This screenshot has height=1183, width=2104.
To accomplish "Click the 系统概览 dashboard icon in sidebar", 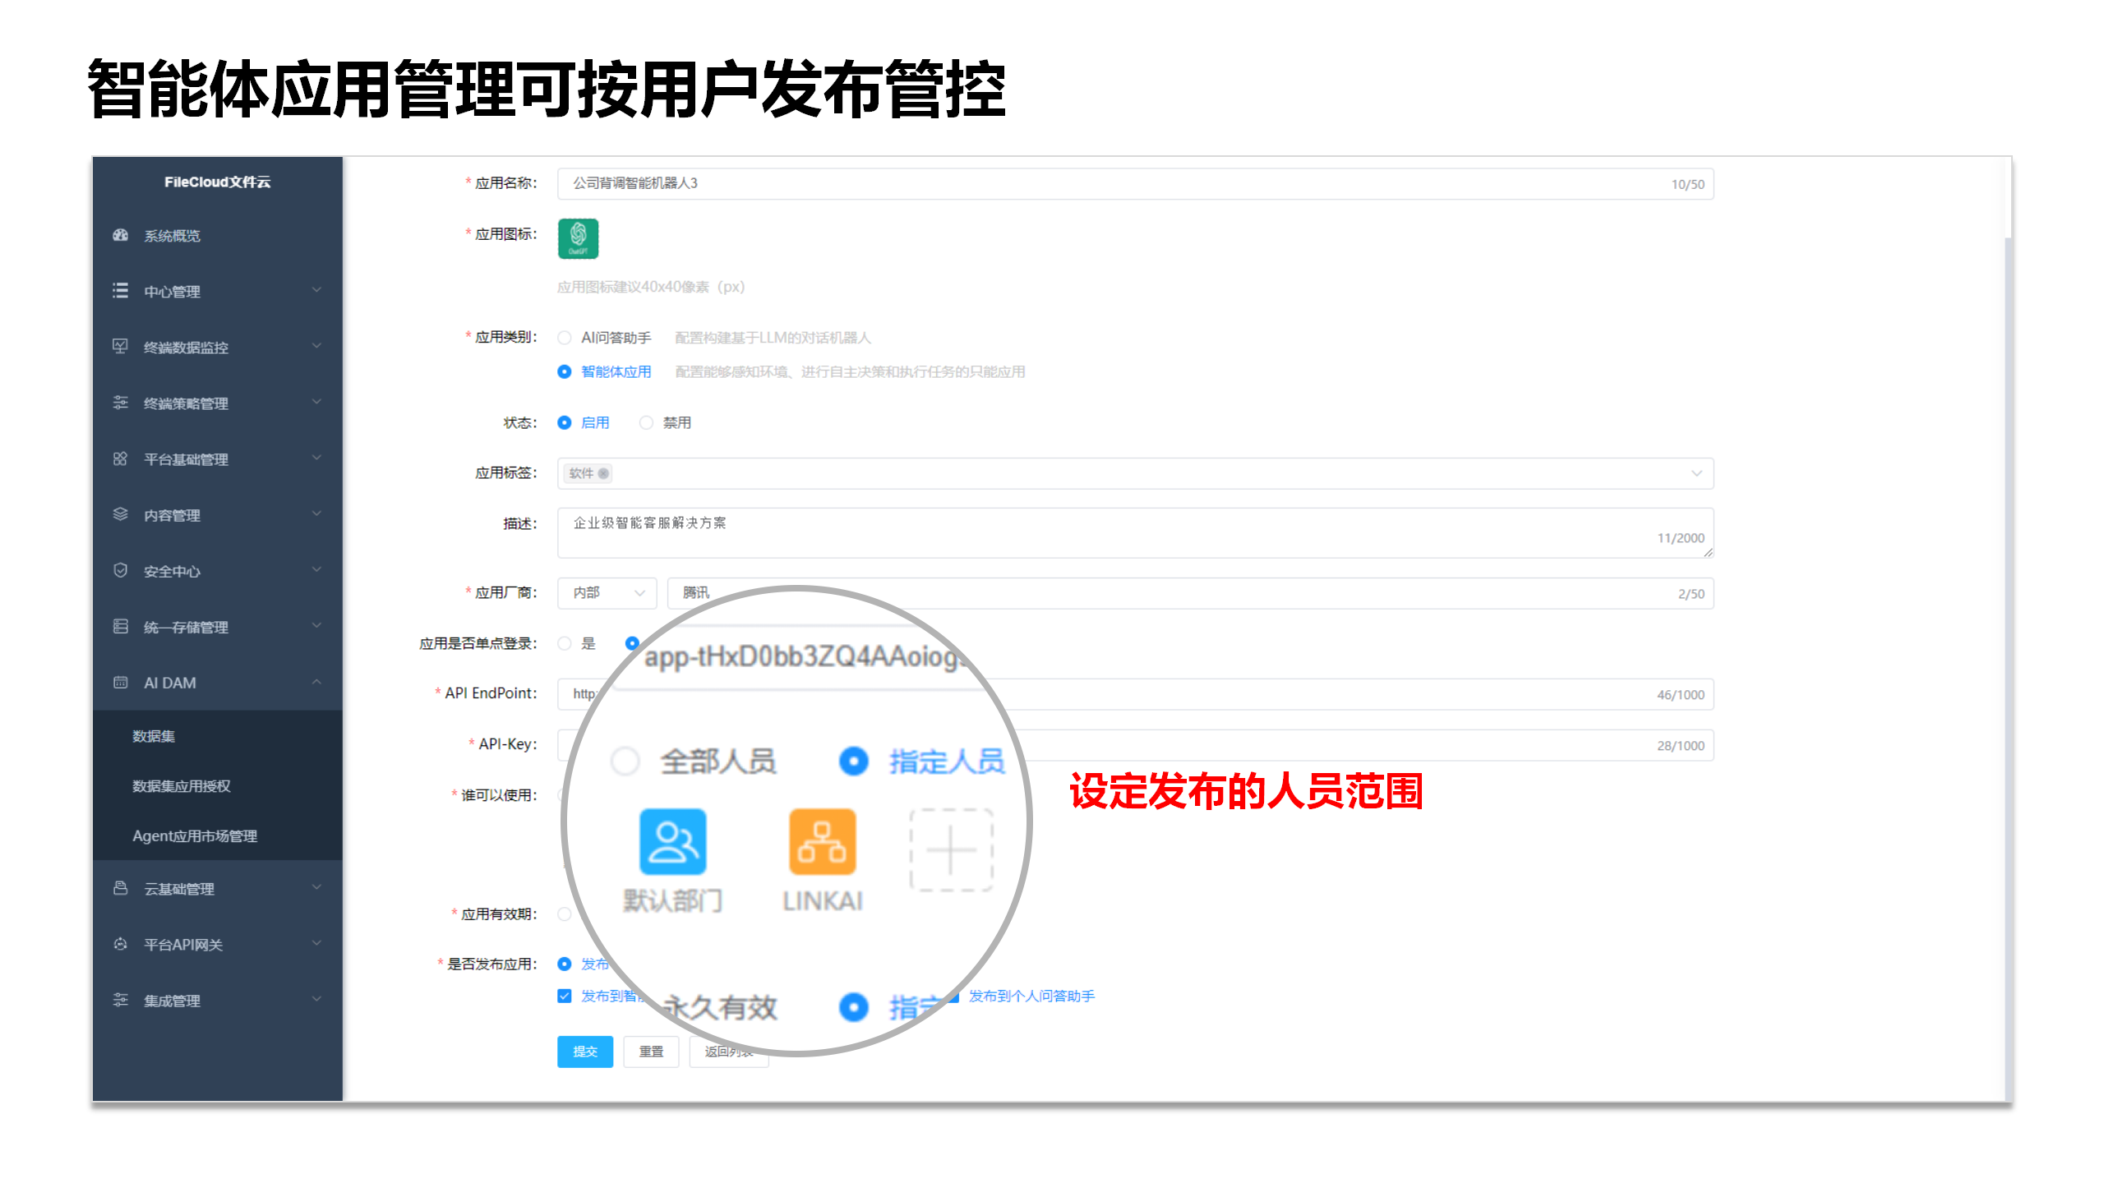I will pos(121,236).
